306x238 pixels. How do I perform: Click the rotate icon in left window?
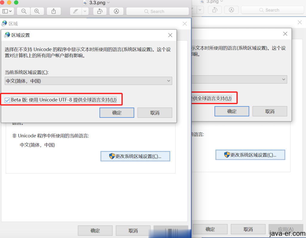click(100, 11)
